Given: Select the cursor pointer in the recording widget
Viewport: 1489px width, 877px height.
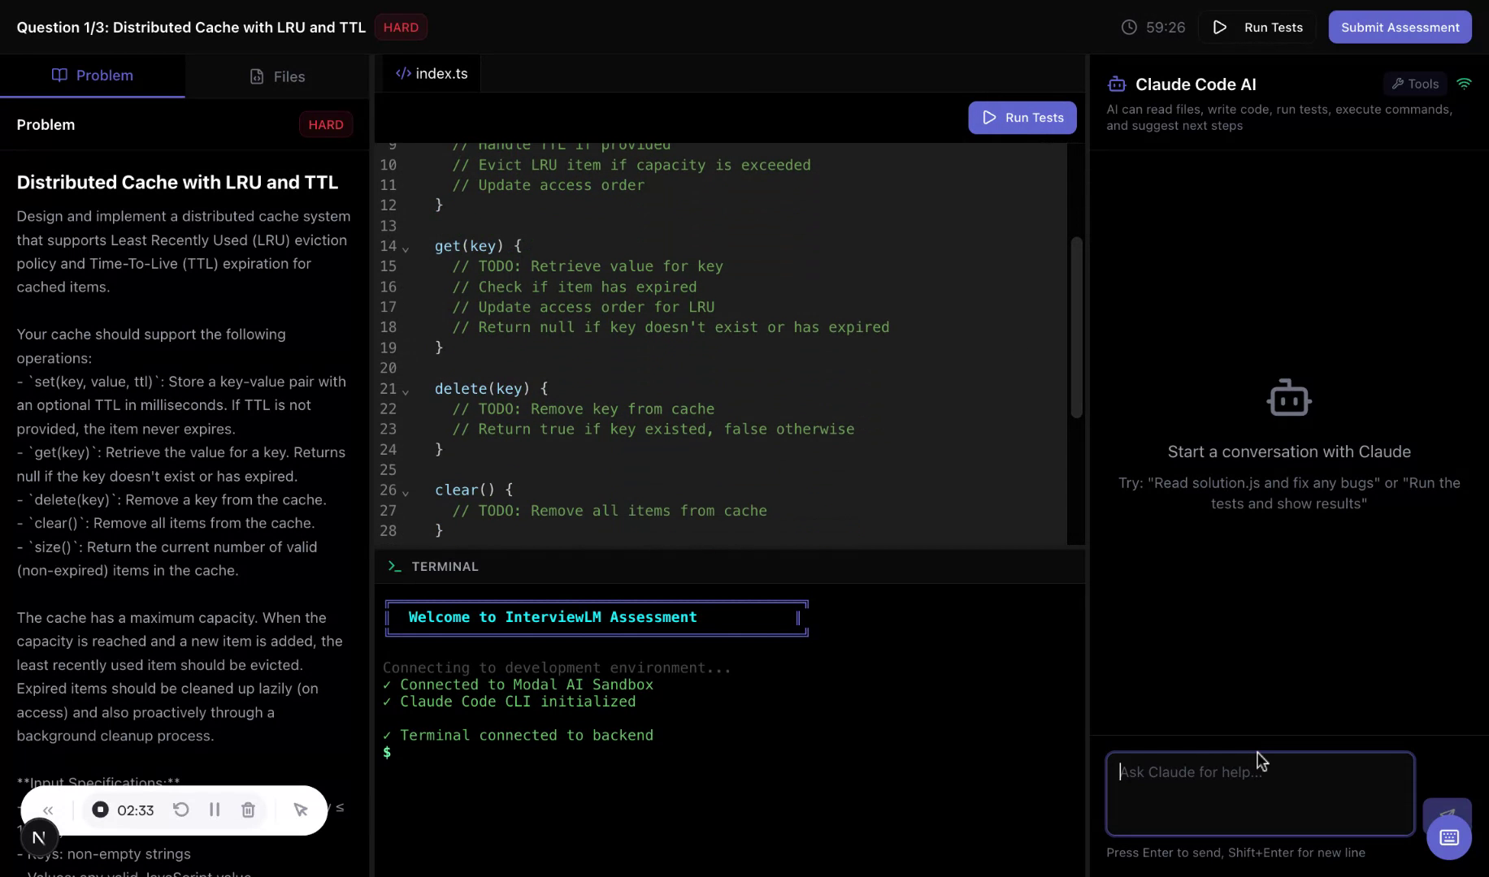Looking at the screenshot, I should 301,810.
